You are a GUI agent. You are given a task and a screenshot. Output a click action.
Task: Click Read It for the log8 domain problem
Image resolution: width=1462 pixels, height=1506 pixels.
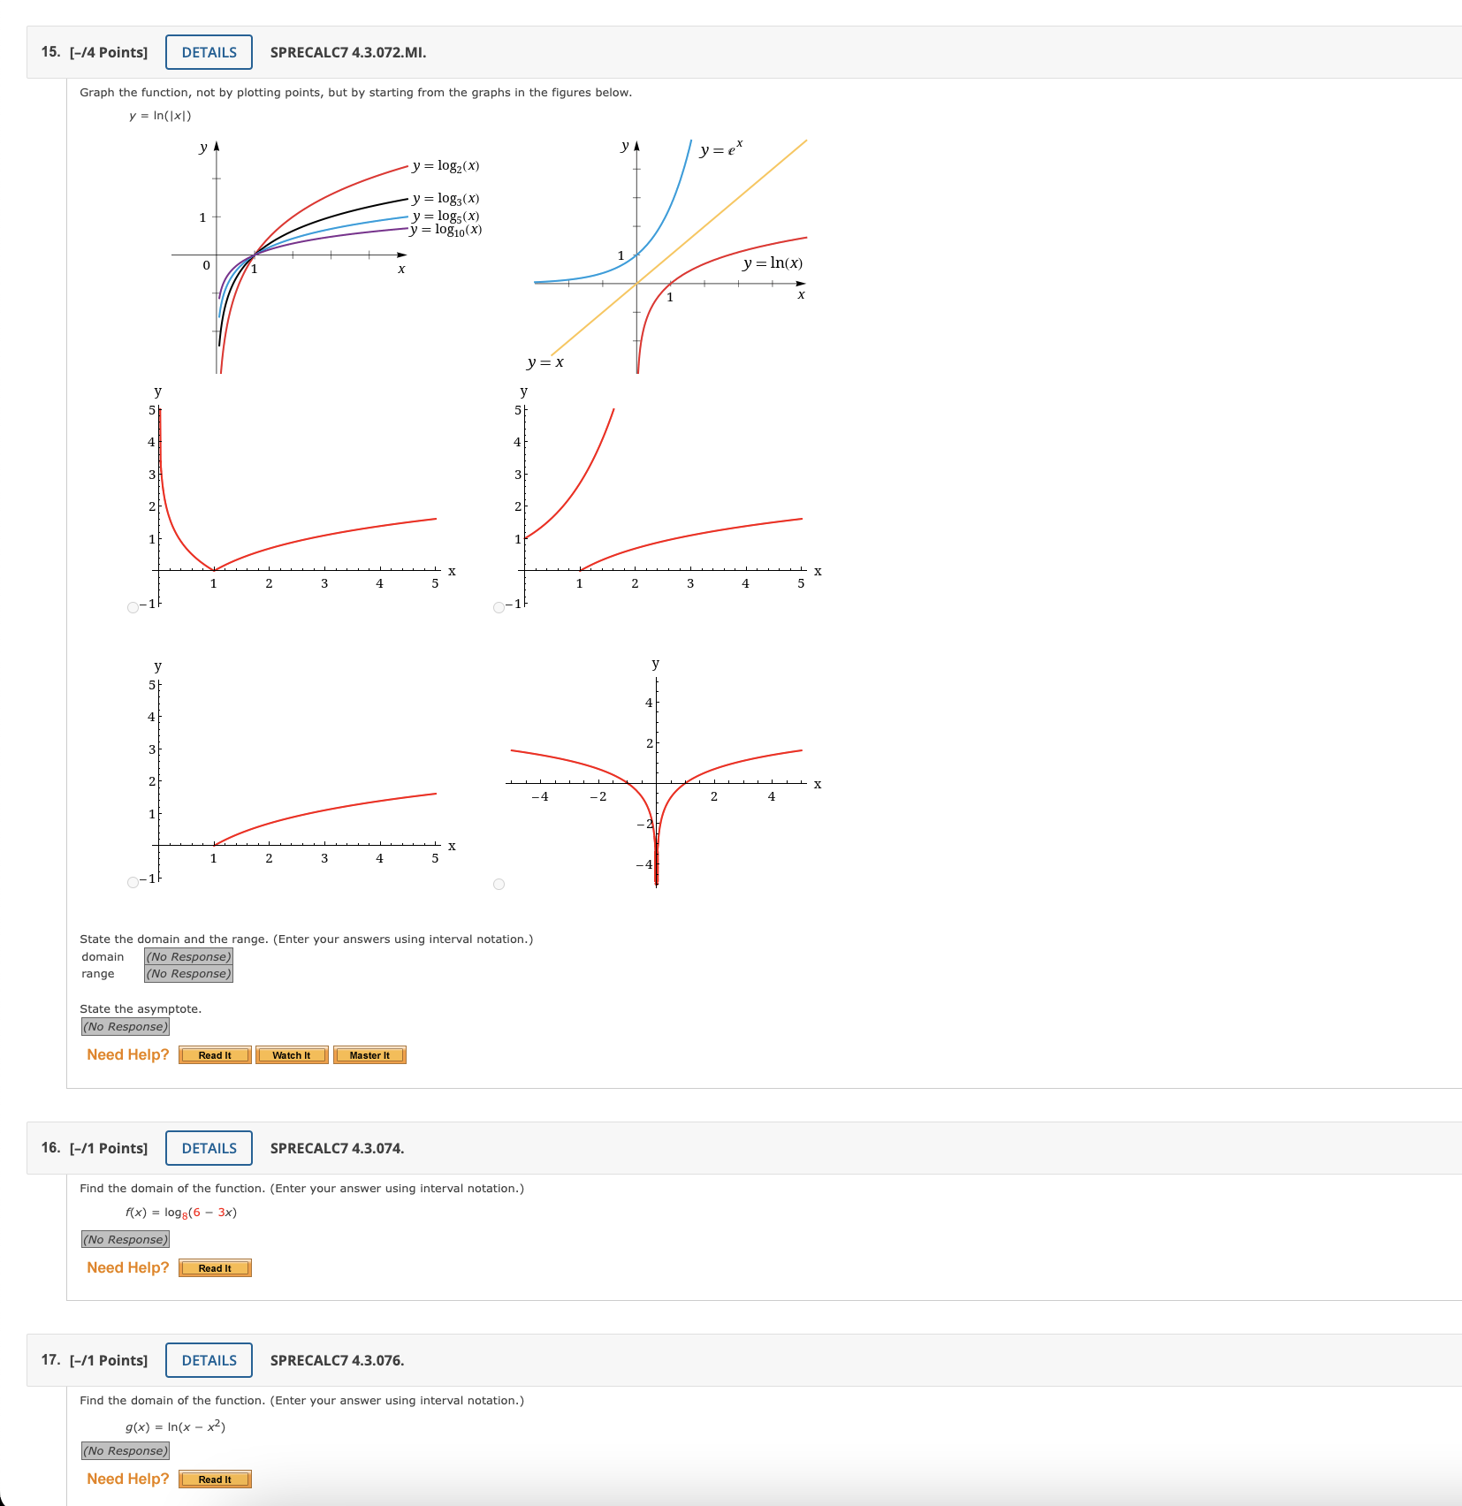[x=215, y=1267]
